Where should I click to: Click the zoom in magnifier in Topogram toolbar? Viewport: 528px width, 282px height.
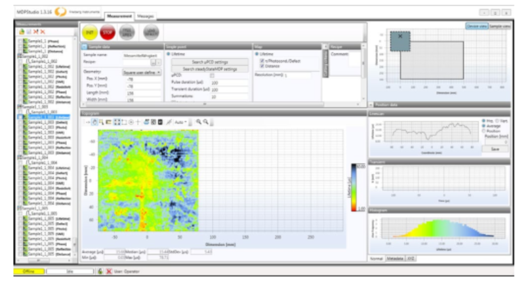click(x=197, y=122)
